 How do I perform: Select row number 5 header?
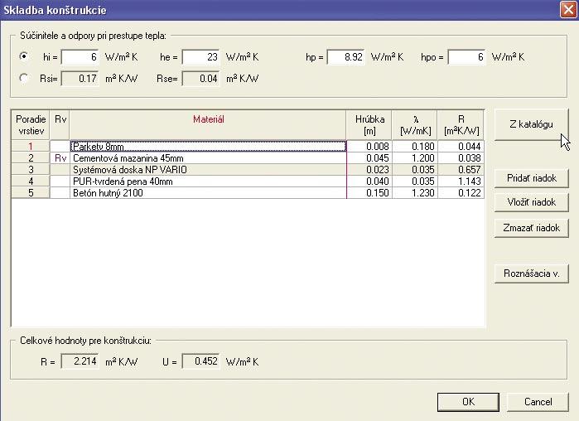(31, 193)
